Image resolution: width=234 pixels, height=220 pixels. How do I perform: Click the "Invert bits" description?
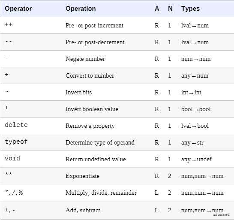coord(79,92)
